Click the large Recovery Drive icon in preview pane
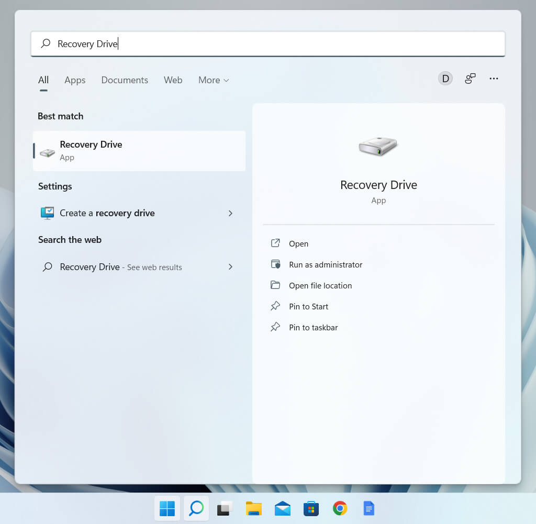The width and height of the screenshot is (536, 524). coord(378,146)
